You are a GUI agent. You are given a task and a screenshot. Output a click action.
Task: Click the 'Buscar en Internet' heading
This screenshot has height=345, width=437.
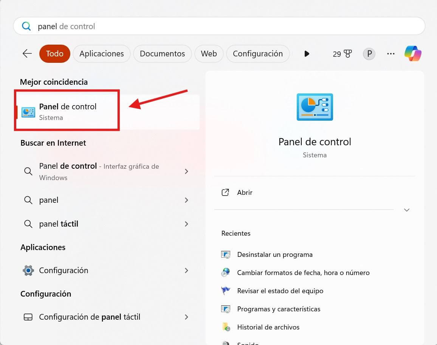tap(53, 143)
